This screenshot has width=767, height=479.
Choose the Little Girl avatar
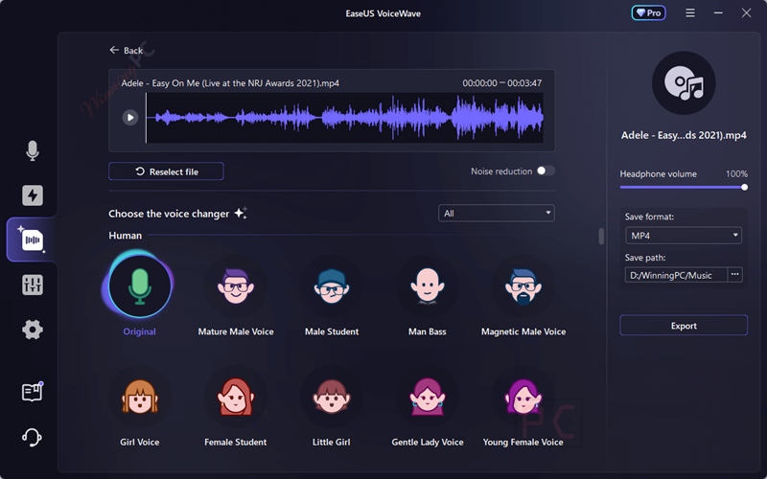(332, 397)
